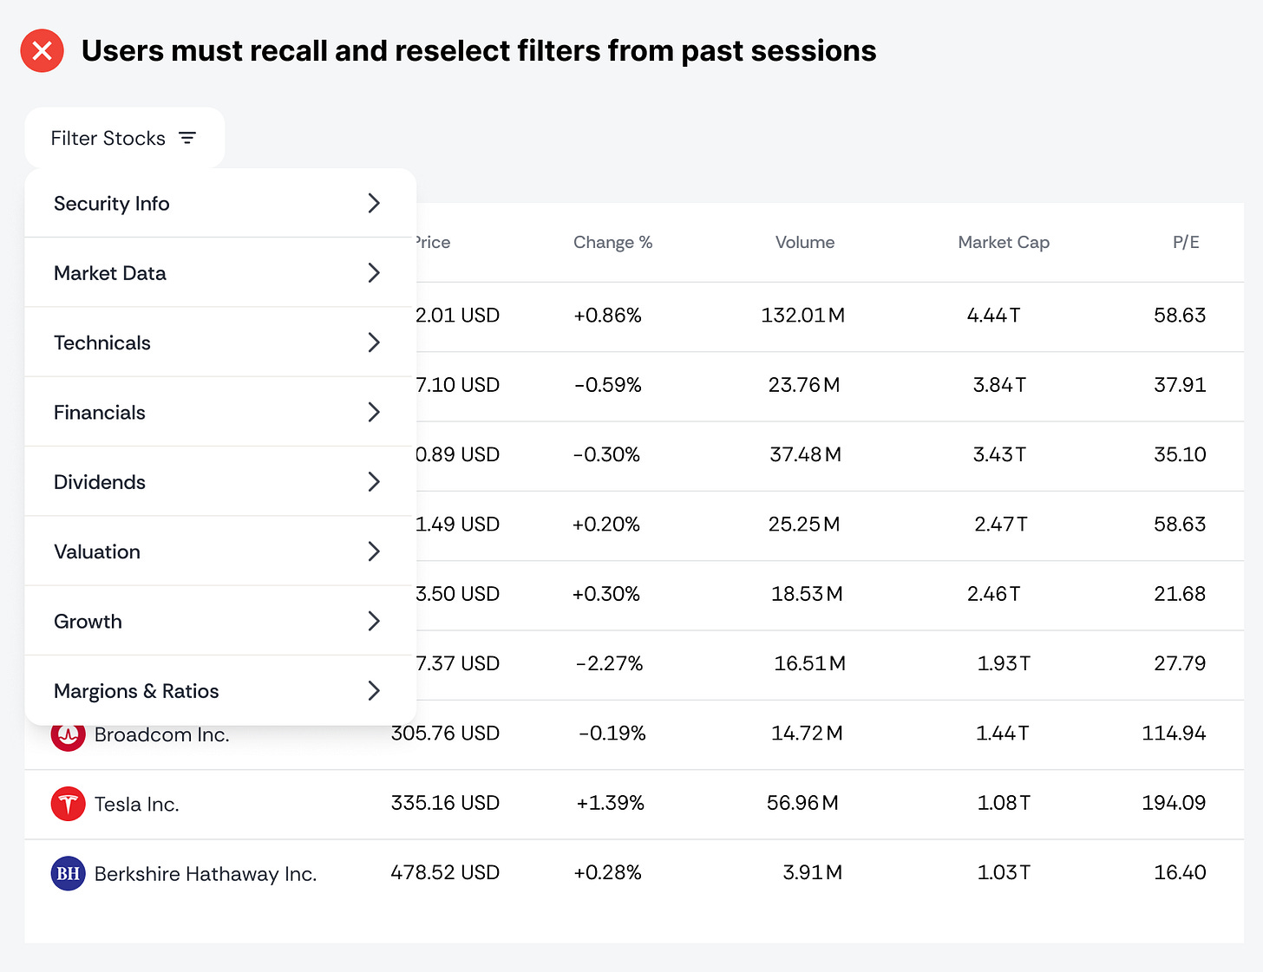Click the chevron next to Technicals
1263x972 pixels.
click(x=374, y=342)
